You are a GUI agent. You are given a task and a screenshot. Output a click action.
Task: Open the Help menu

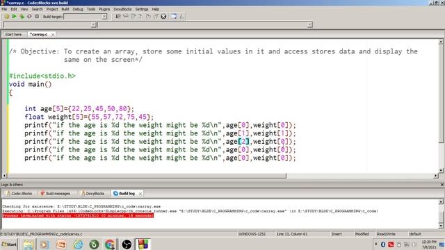pos(156,9)
